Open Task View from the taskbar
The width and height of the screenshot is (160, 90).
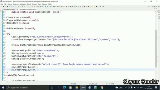click(x=58, y=87)
